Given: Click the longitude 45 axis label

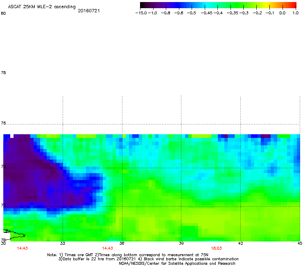Looking at the screenshot, I should tap(300, 243).
